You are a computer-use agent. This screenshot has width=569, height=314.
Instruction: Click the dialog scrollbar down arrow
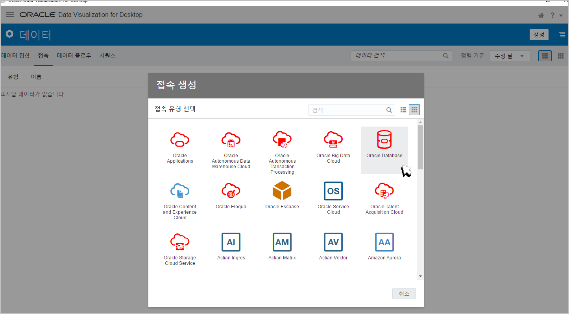click(x=420, y=276)
